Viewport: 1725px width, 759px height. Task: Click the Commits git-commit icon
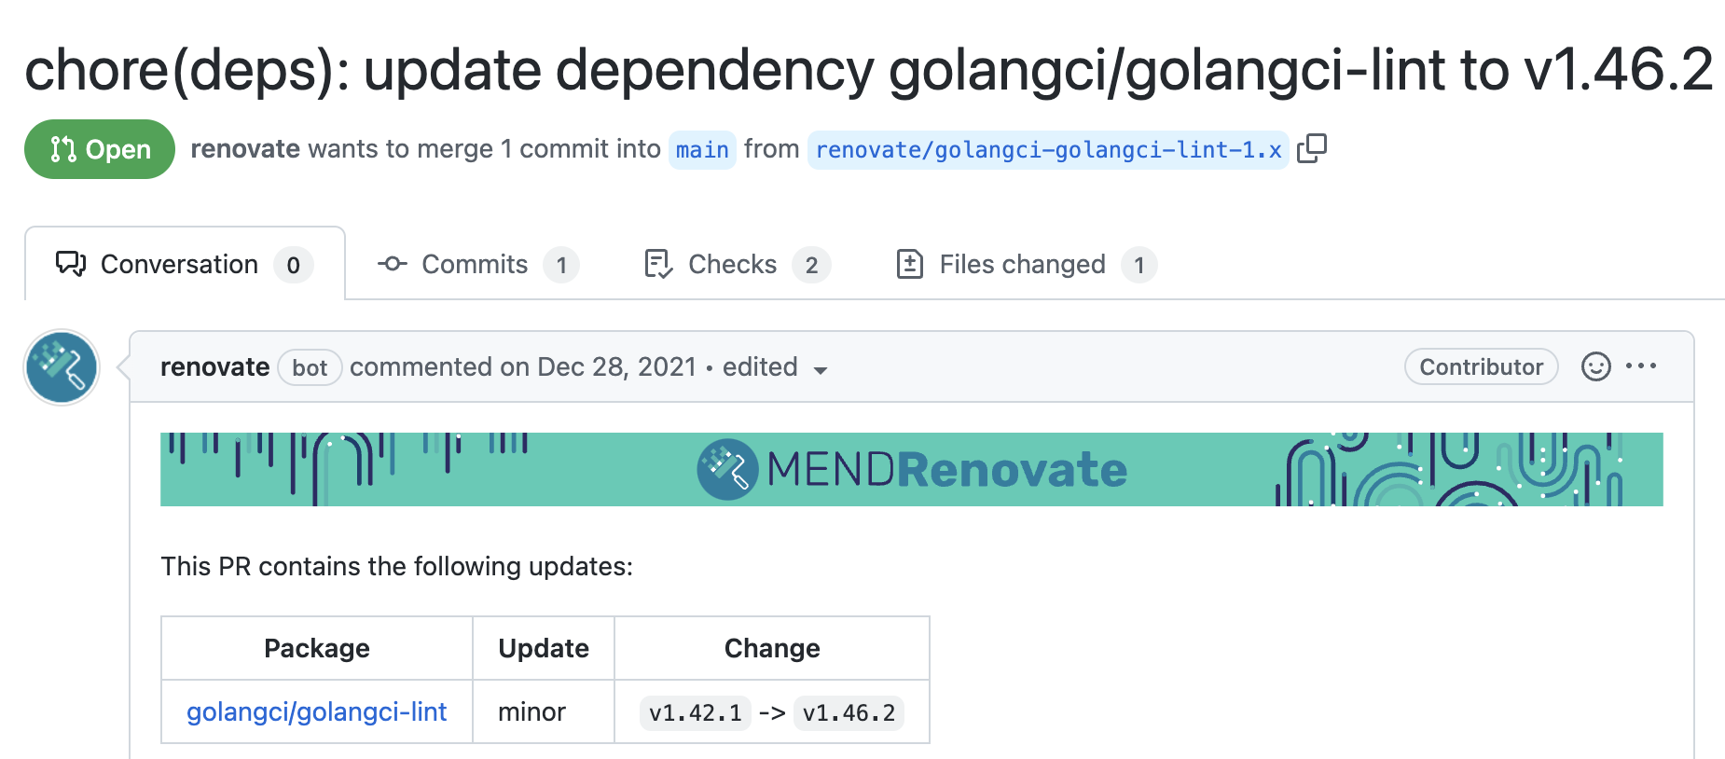pos(392,264)
